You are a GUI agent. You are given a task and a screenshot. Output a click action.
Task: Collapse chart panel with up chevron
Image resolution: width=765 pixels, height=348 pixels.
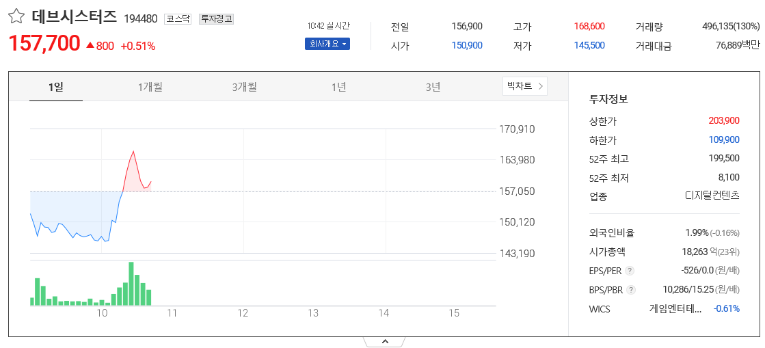pyautogui.click(x=384, y=342)
